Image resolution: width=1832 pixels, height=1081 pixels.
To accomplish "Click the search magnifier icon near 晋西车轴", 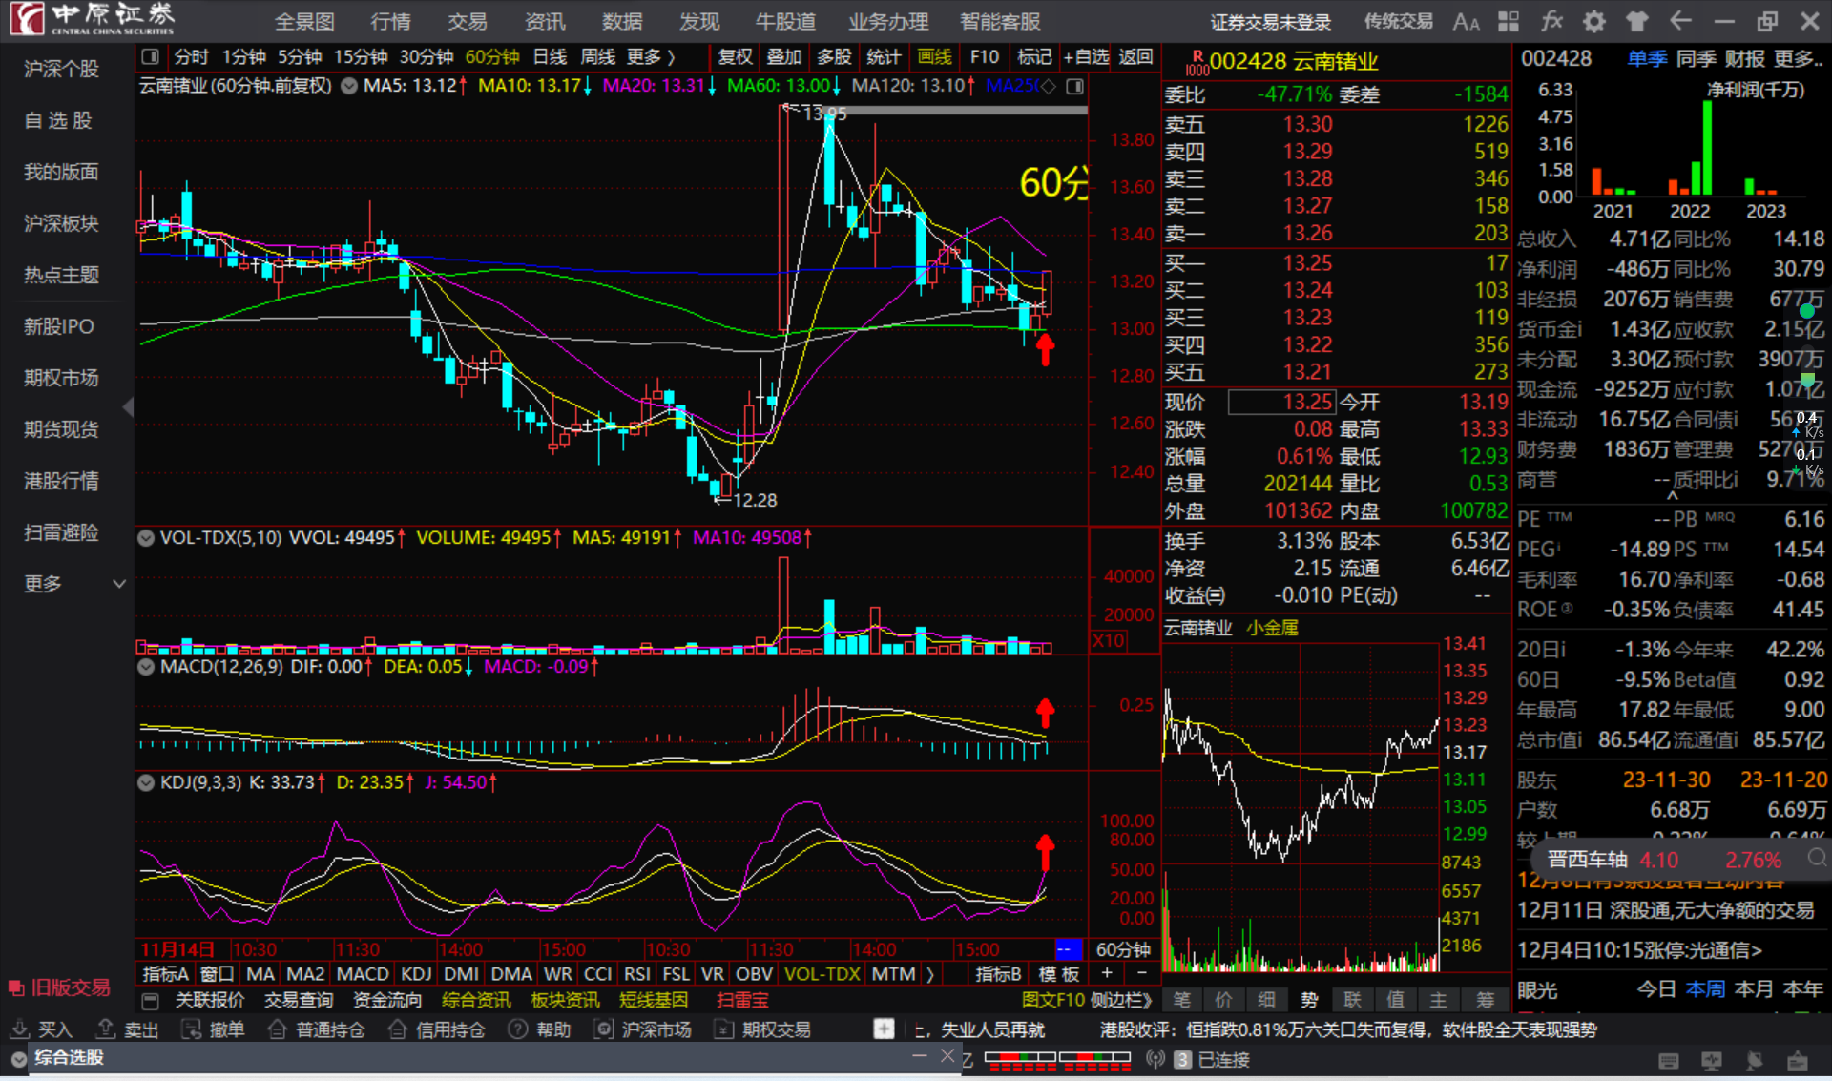I will [1817, 858].
